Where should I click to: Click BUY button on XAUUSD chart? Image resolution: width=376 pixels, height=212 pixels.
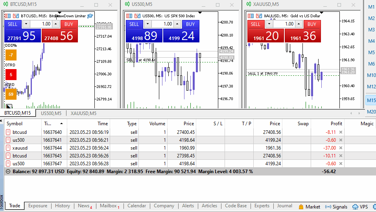[x=312, y=24]
